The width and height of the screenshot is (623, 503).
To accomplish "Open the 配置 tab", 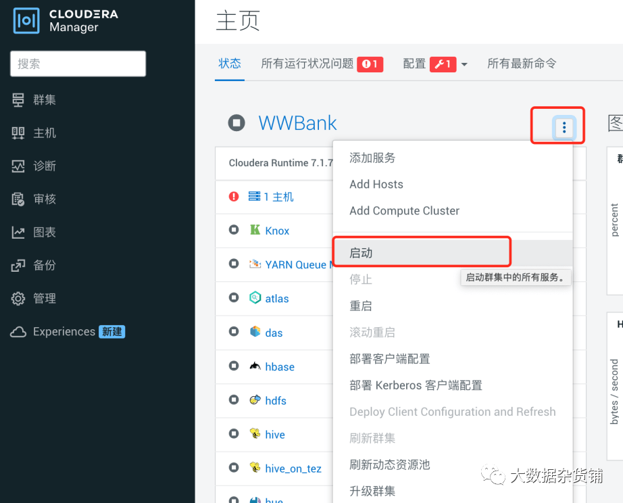I will coord(414,64).
